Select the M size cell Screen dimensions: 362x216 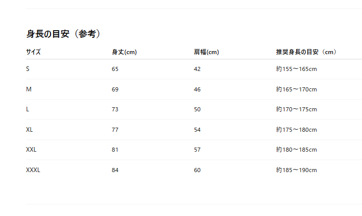pyautogui.click(x=29, y=89)
